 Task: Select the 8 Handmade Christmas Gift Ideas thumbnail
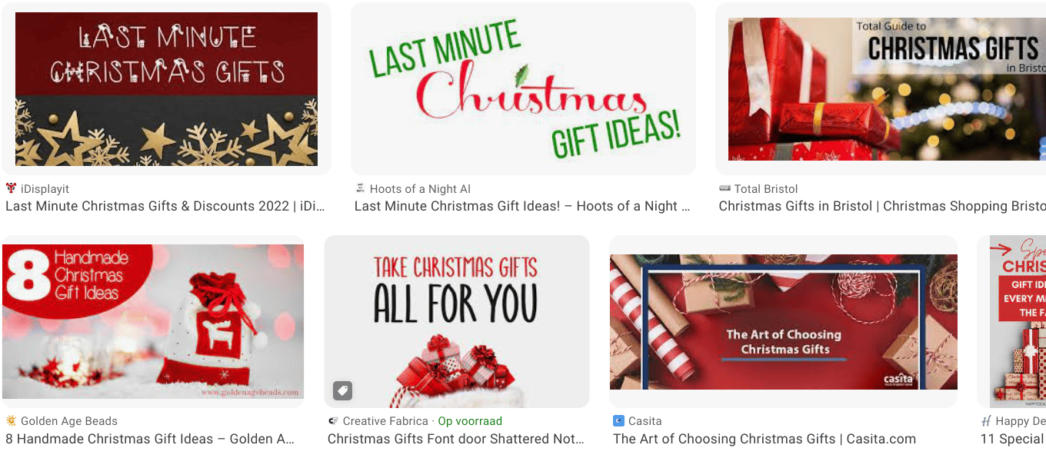coord(153,322)
